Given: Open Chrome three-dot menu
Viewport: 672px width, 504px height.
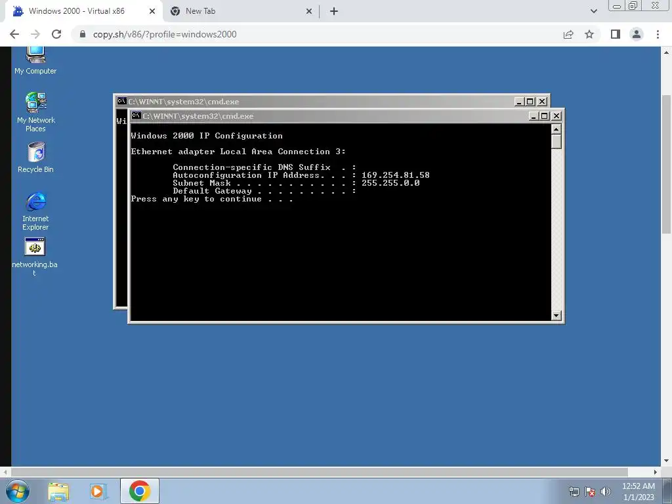Looking at the screenshot, I should pyautogui.click(x=658, y=34).
